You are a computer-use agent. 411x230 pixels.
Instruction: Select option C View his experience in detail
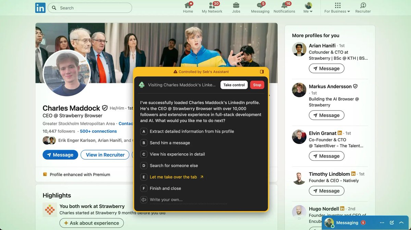pyautogui.click(x=173, y=154)
